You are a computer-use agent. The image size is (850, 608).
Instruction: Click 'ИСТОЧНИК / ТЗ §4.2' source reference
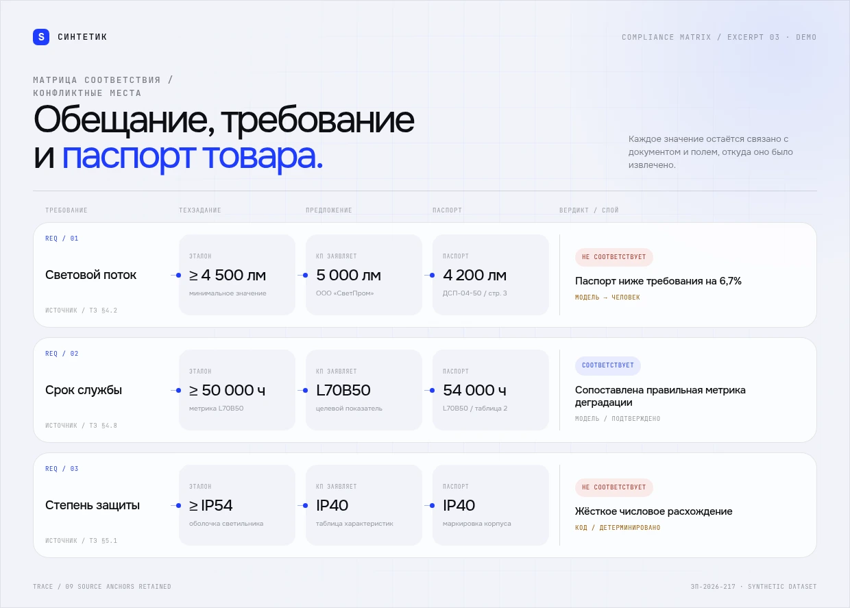click(x=81, y=311)
